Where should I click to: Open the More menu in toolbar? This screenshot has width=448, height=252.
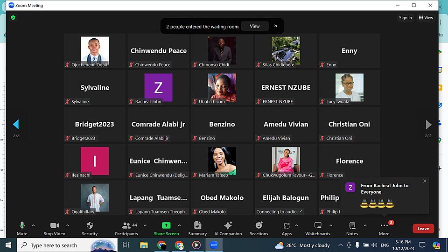pyautogui.click(x=384, y=226)
